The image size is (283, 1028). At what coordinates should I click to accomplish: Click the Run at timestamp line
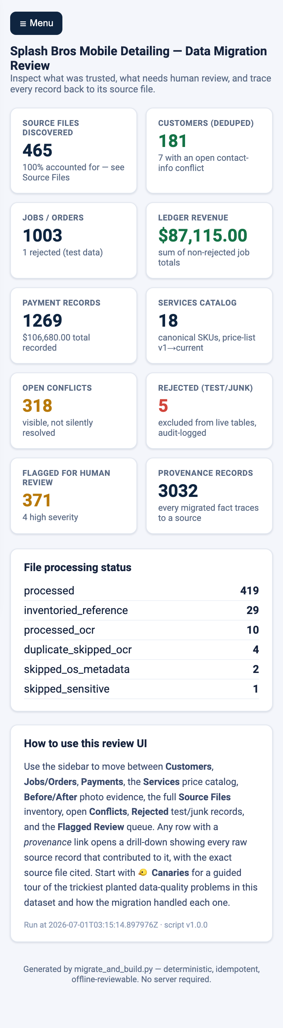pyautogui.click(x=116, y=925)
